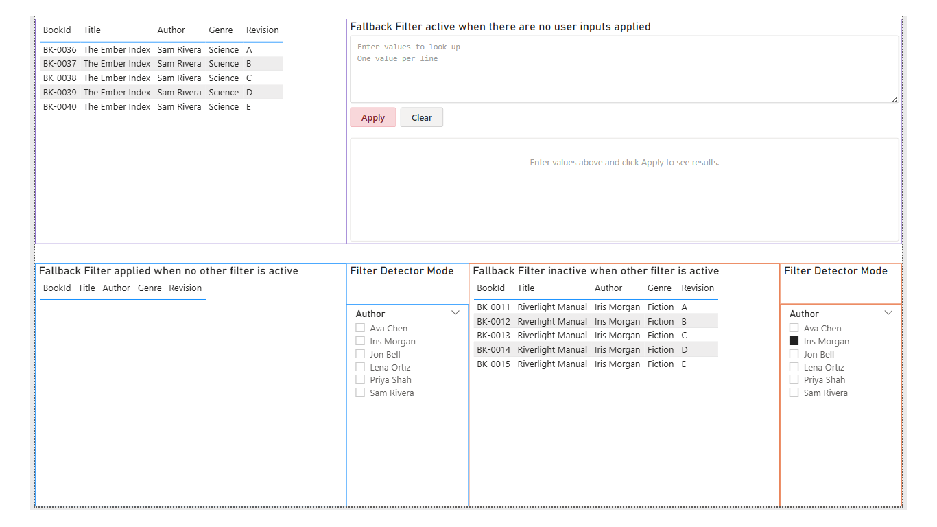Image resolution: width=937 pixels, height=527 pixels.
Task: Focus the 'Enter values to look up' text area
Action: click(624, 69)
